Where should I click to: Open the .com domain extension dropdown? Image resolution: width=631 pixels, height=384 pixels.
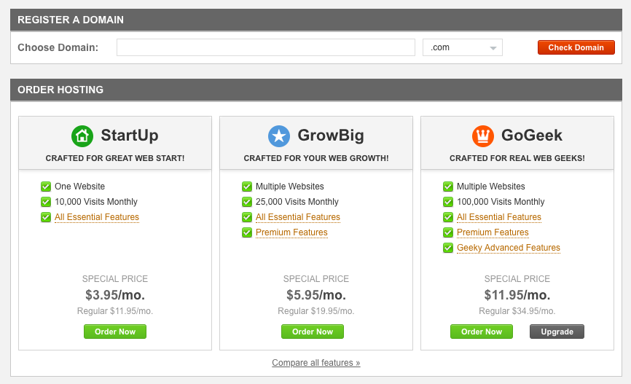[x=463, y=47]
